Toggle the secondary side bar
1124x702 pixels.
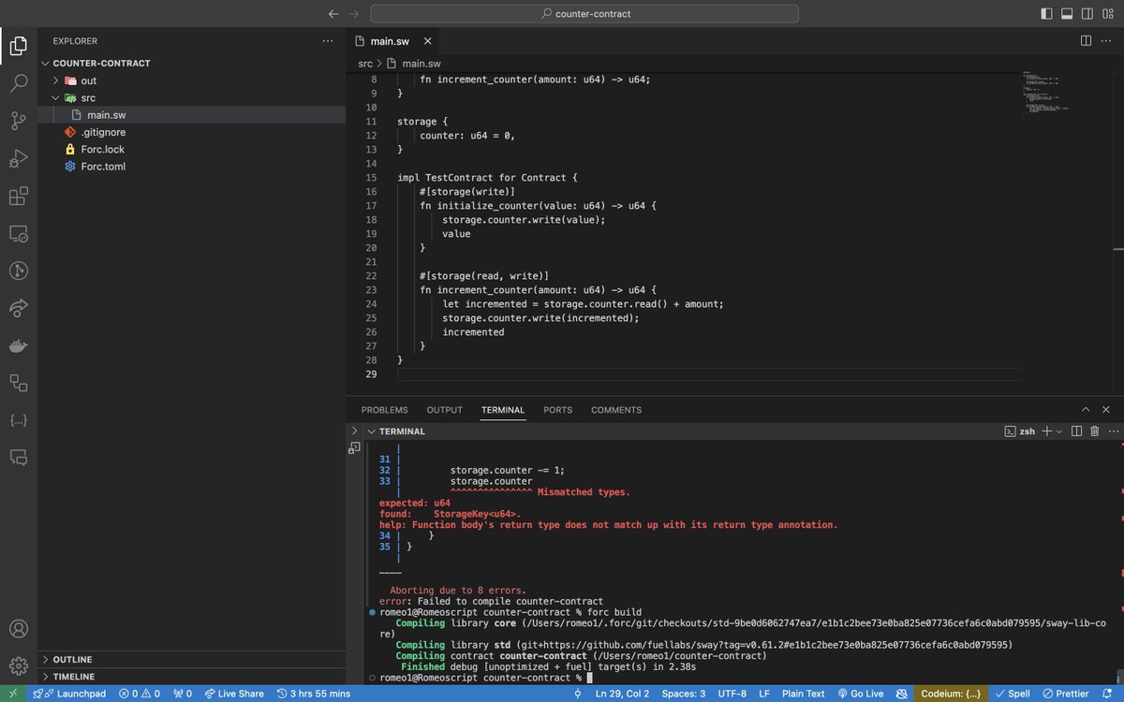pos(1087,14)
